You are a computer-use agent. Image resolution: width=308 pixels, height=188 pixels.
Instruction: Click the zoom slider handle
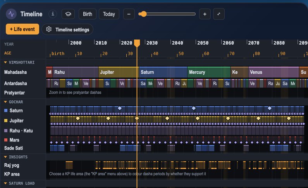tap(144, 14)
